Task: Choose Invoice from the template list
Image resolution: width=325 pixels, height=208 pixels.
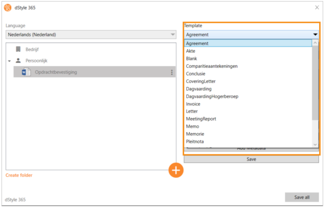Action: 248,104
